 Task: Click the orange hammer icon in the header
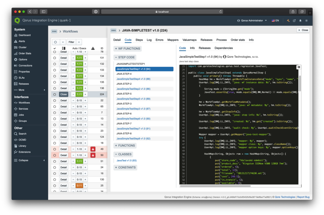288,21
